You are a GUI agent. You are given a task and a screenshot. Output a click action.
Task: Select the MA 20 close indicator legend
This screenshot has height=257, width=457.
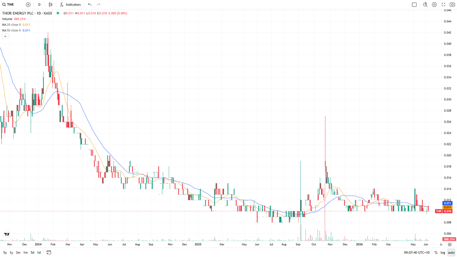(x=11, y=24)
